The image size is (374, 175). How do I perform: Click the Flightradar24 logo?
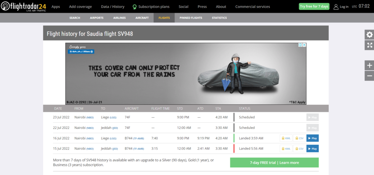pyautogui.click(x=24, y=7)
